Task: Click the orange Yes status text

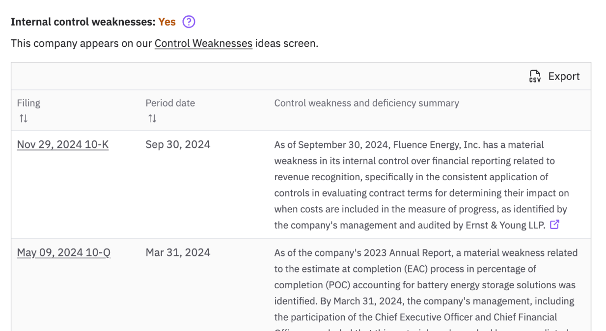Action: tap(167, 22)
